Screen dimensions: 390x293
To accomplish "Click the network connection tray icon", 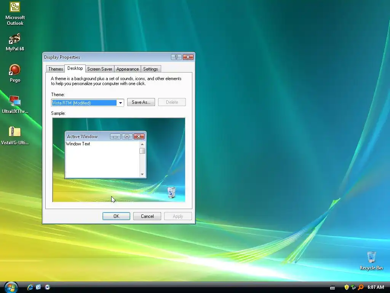I will 353,287.
